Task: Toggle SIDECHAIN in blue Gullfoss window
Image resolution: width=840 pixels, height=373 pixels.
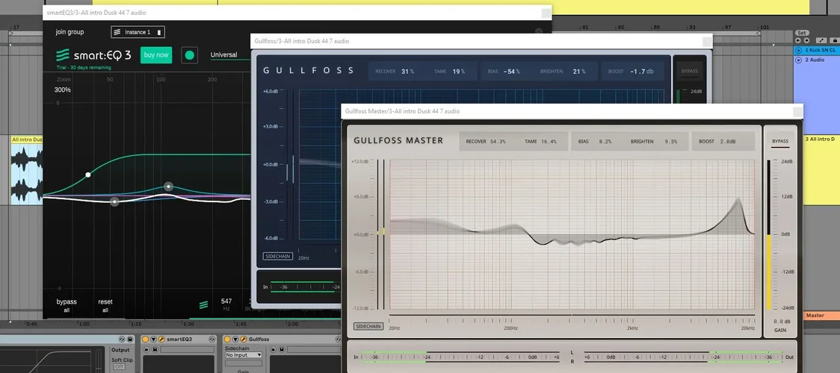Action: pos(278,257)
